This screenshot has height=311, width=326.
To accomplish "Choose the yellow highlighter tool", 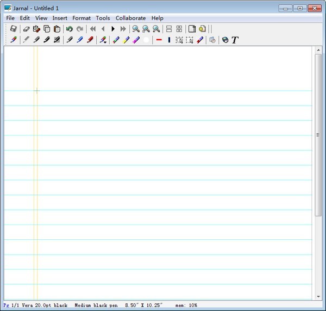I will 126,40.
